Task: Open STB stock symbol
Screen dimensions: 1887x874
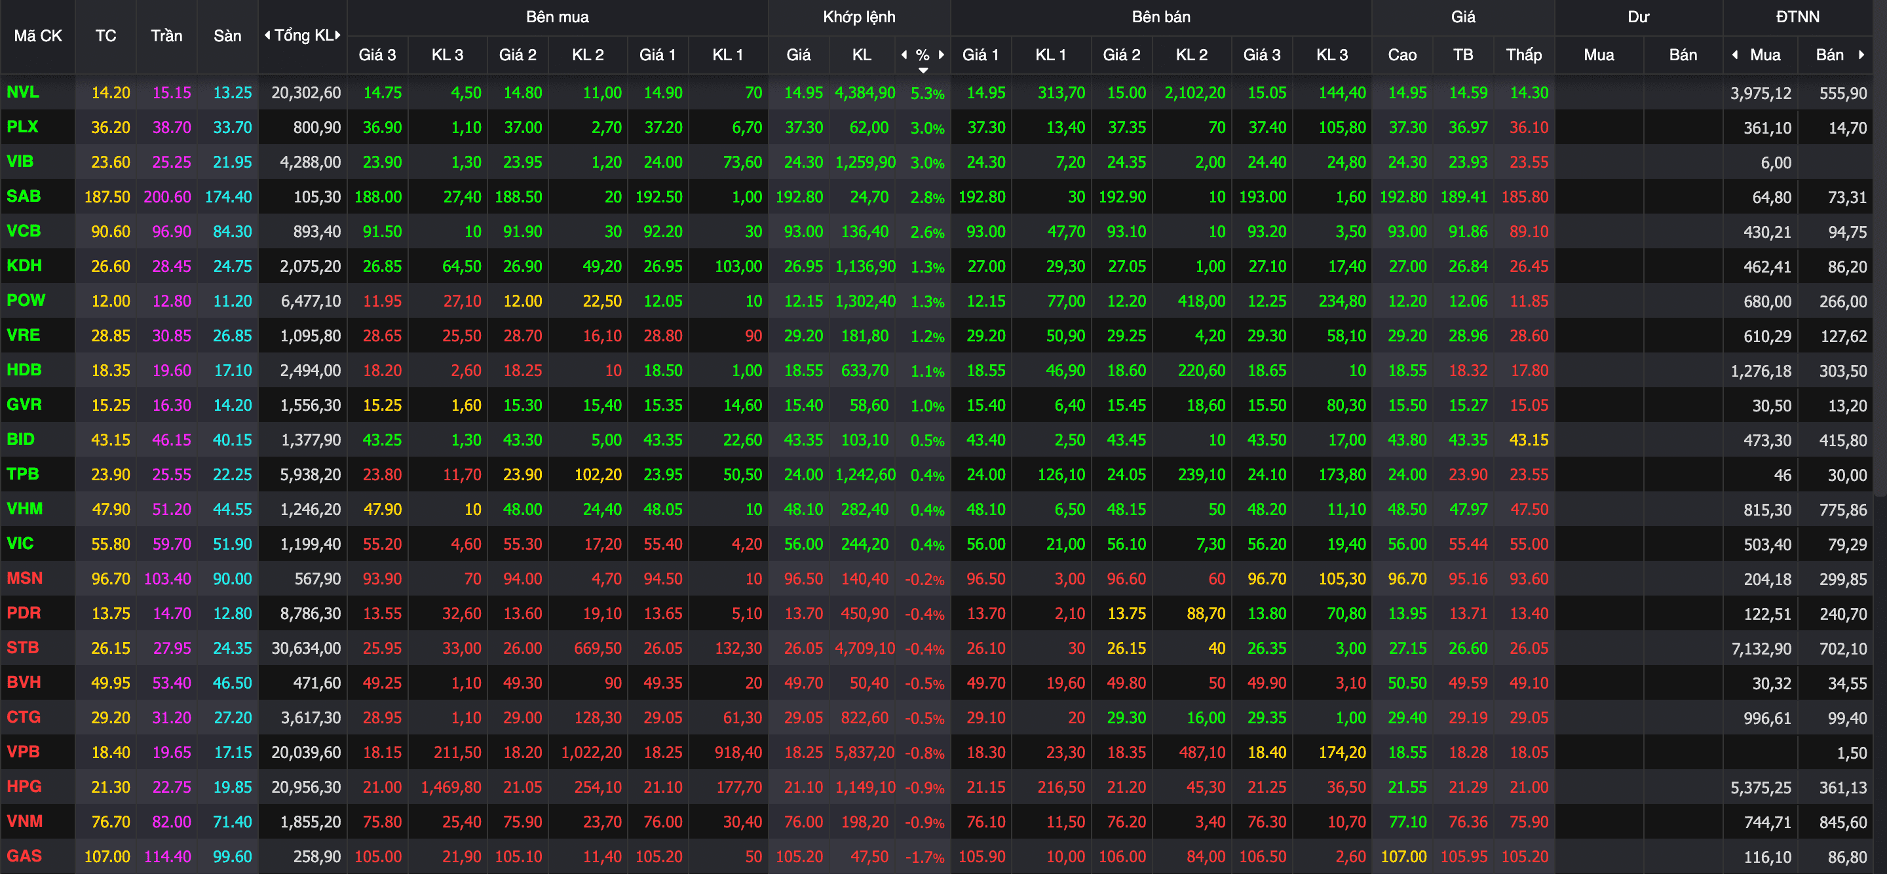Action: pyautogui.click(x=23, y=647)
